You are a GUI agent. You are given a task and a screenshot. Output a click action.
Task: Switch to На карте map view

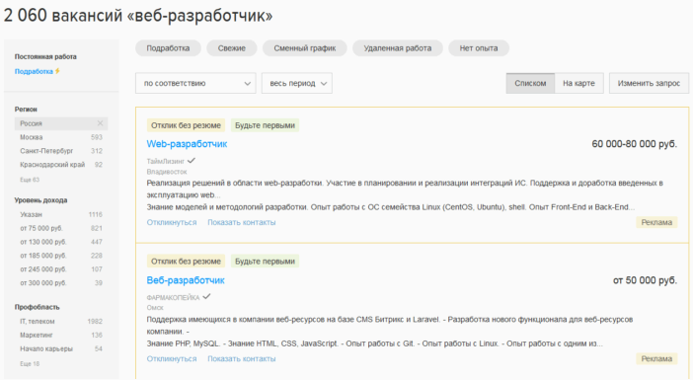tap(578, 83)
